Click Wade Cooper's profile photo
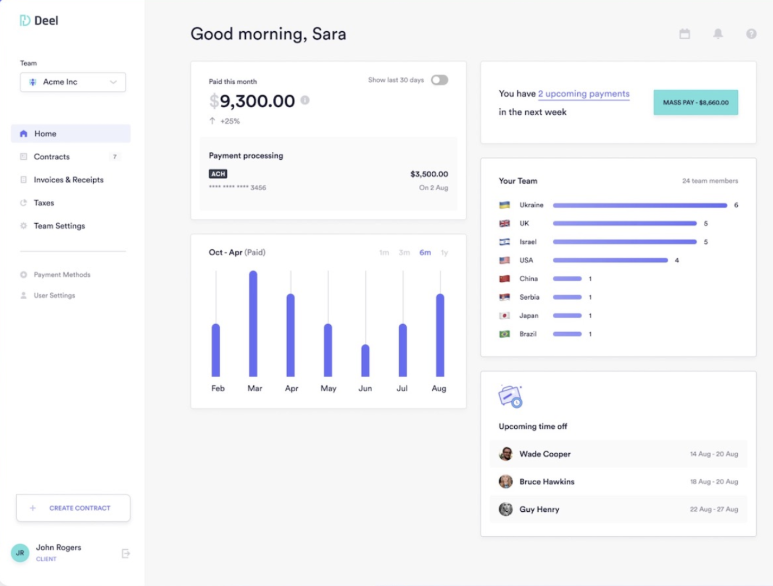The height and width of the screenshot is (586, 773). coord(506,454)
